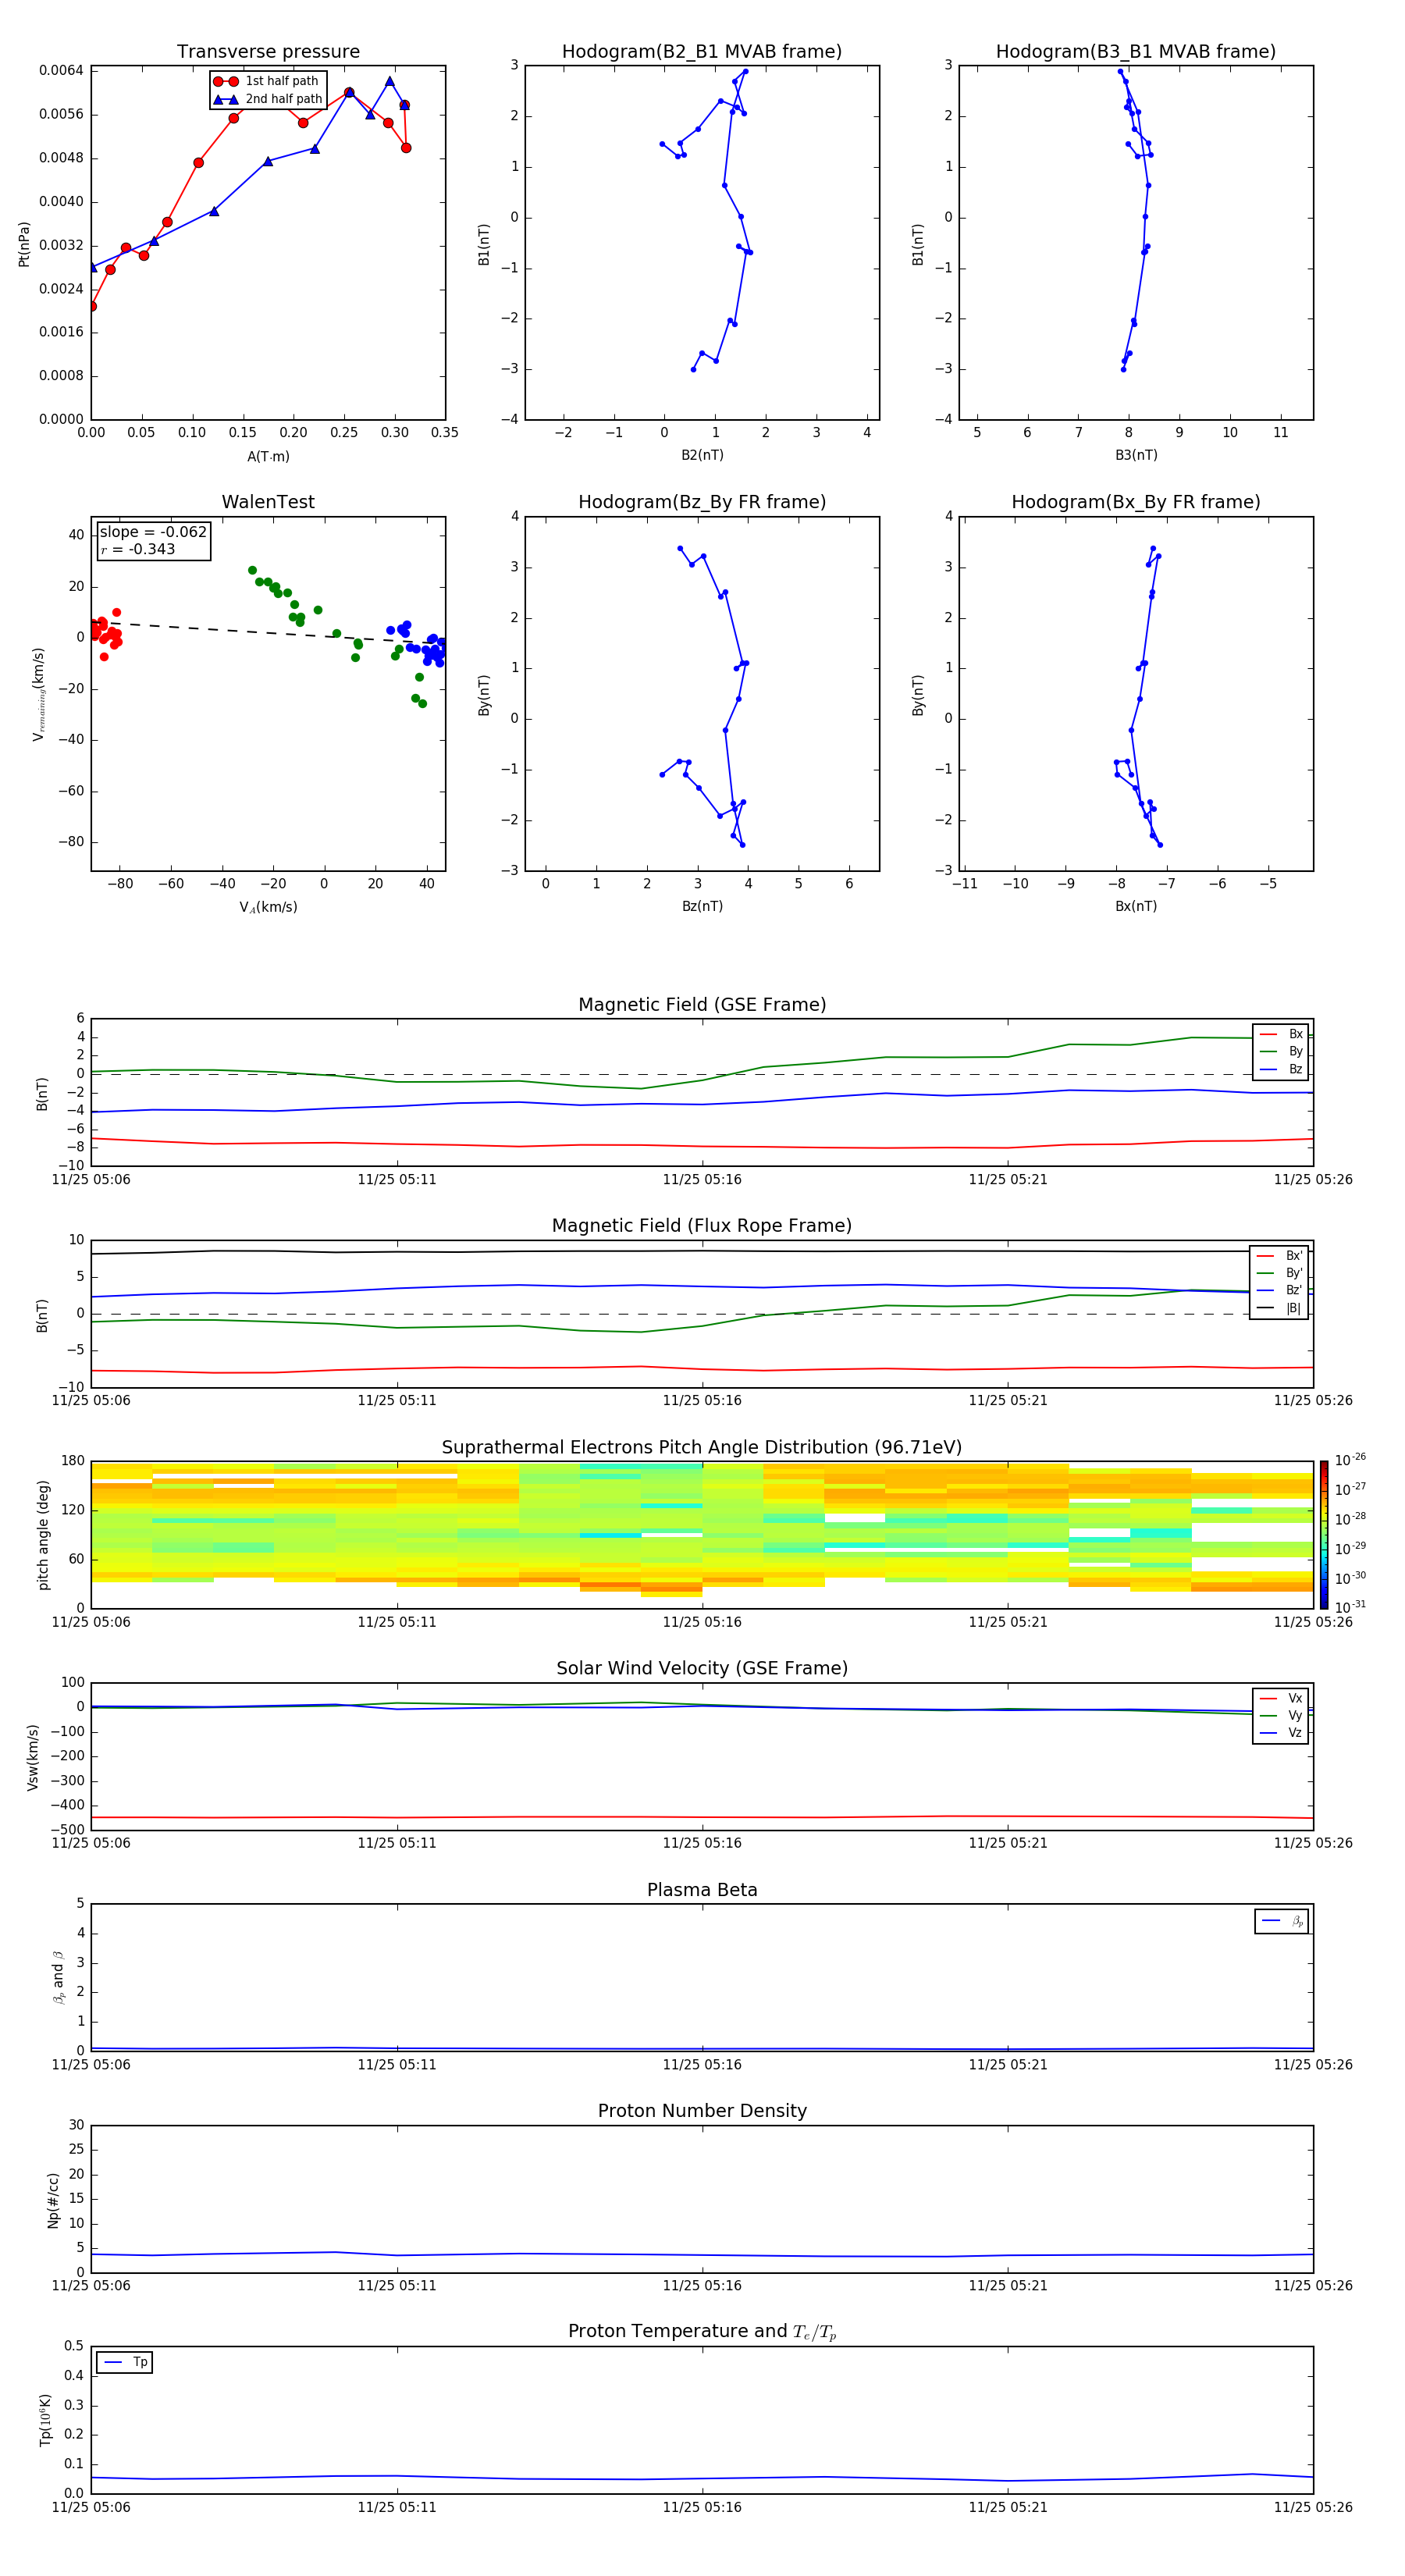This screenshot has height=2576, width=1405.
Task: Click Magnetic Field (GSE Frame) title
Action: tap(702, 1005)
